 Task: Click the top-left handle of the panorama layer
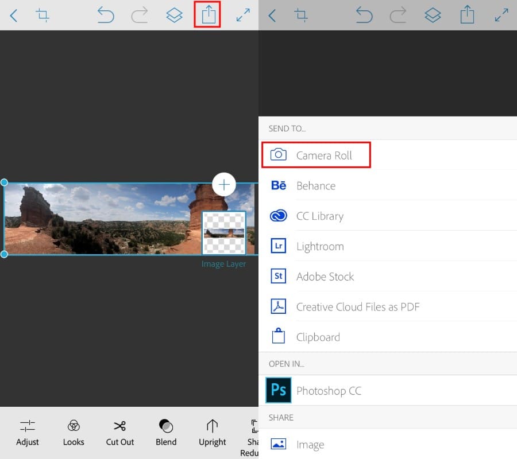[x=5, y=182]
